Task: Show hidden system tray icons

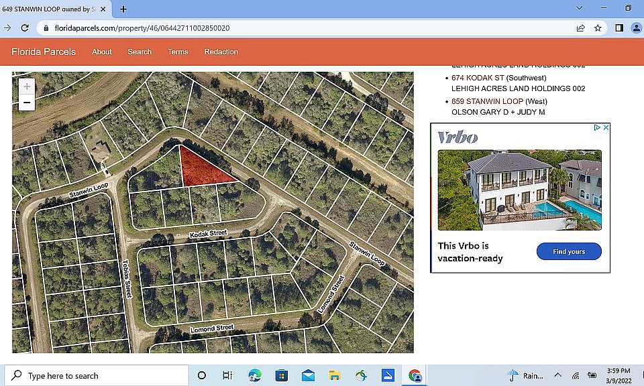Action: [x=557, y=375]
